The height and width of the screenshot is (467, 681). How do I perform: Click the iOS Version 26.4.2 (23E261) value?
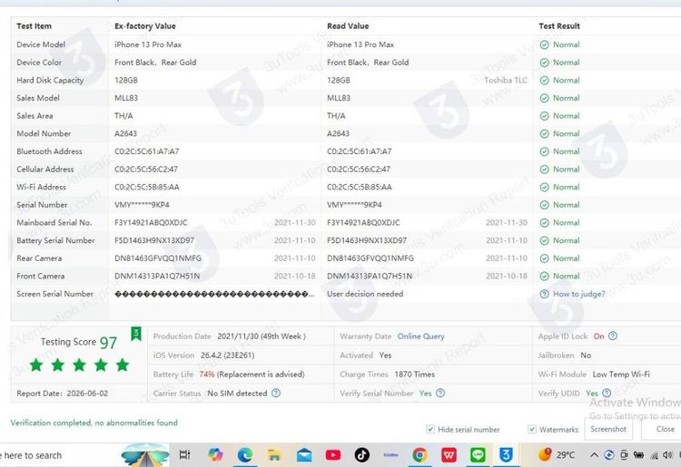[227, 355]
